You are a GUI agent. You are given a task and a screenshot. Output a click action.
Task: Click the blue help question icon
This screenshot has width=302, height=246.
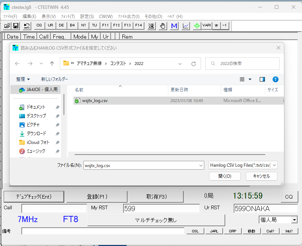(276, 79)
